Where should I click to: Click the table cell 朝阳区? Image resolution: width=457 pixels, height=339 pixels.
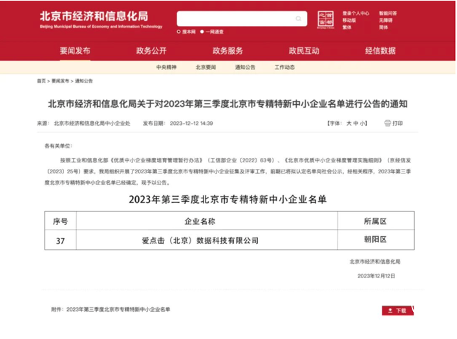[x=375, y=240]
